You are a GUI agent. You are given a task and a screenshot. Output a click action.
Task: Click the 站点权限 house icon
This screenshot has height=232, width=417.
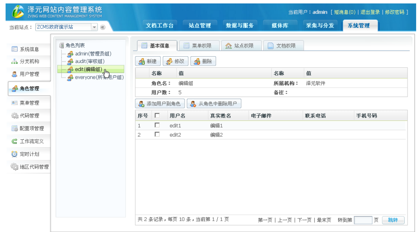click(x=228, y=45)
